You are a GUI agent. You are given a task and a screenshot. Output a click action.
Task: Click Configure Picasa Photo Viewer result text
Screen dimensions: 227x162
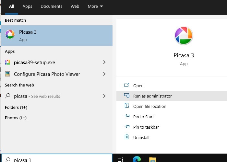click(47, 74)
